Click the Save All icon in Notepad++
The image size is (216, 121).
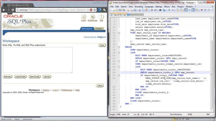[124, 10]
